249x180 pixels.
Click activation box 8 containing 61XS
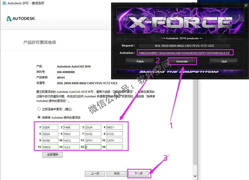coord(114,134)
